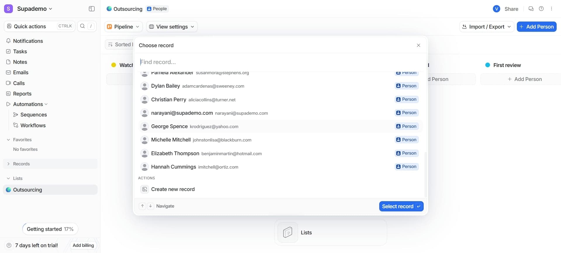The image size is (561, 253).
Task: Click the Lists box icon
Action: (x=288, y=232)
